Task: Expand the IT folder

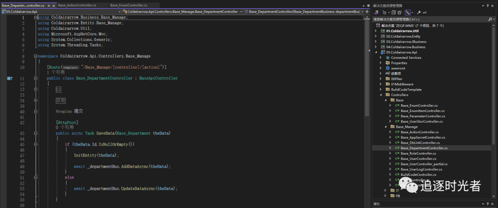Action: click(x=385, y=191)
